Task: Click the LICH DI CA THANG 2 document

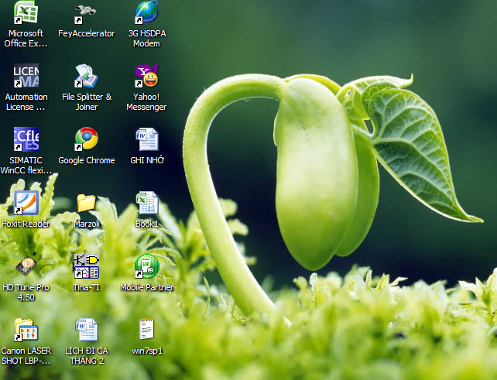Action: point(86,330)
